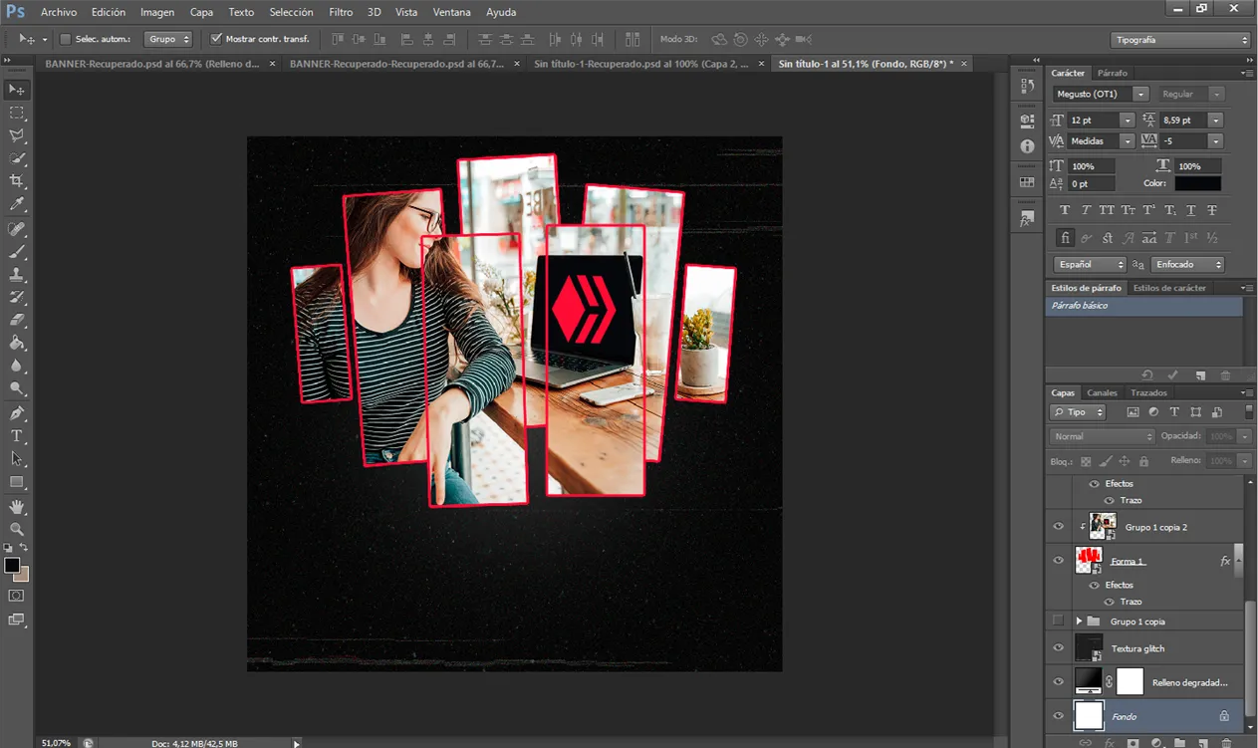
Task: Open the Español language dropdown
Action: pyautogui.click(x=1090, y=265)
